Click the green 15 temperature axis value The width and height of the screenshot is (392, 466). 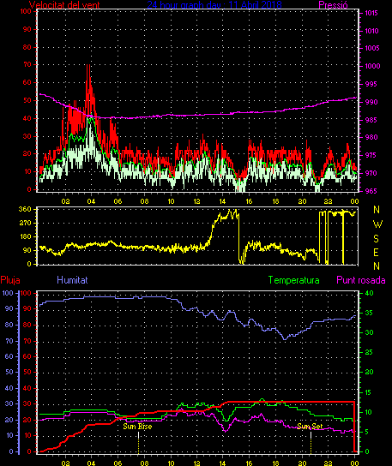click(x=369, y=392)
